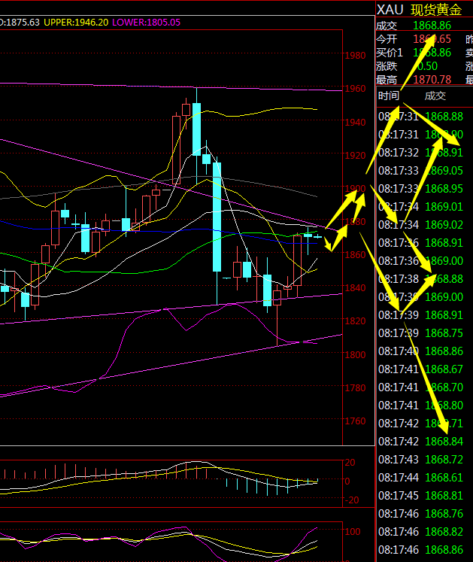Click the 今开 label in quote panel

386,39
